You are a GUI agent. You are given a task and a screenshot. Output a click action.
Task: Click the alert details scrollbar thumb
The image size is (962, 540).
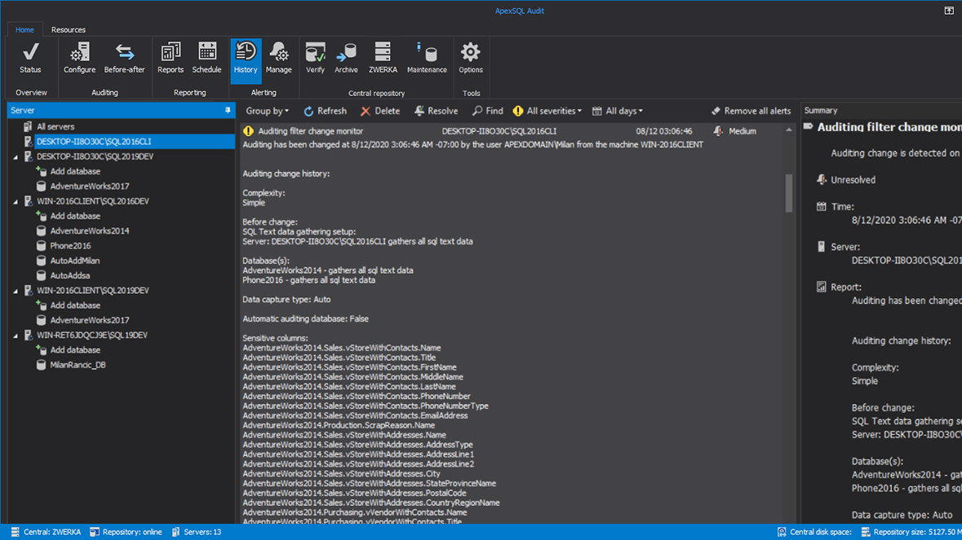(788, 194)
